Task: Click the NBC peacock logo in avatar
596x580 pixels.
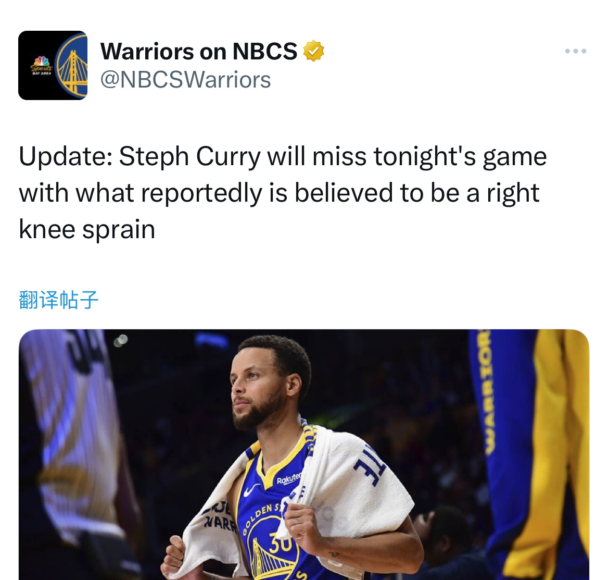Action: coord(42,65)
